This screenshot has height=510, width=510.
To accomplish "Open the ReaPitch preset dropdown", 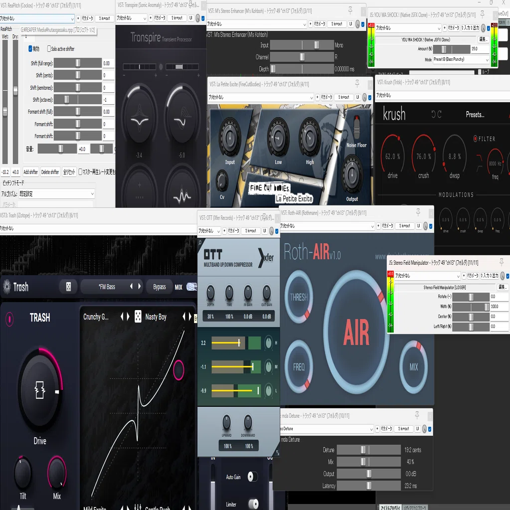I will point(37,18).
